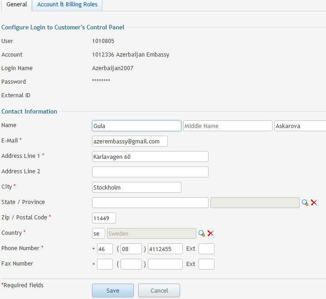Clear State / Province with red X icon
The image size is (326, 299).
pos(314,203)
